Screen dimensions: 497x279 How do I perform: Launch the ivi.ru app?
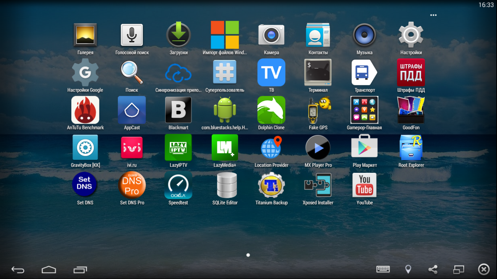(x=132, y=147)
